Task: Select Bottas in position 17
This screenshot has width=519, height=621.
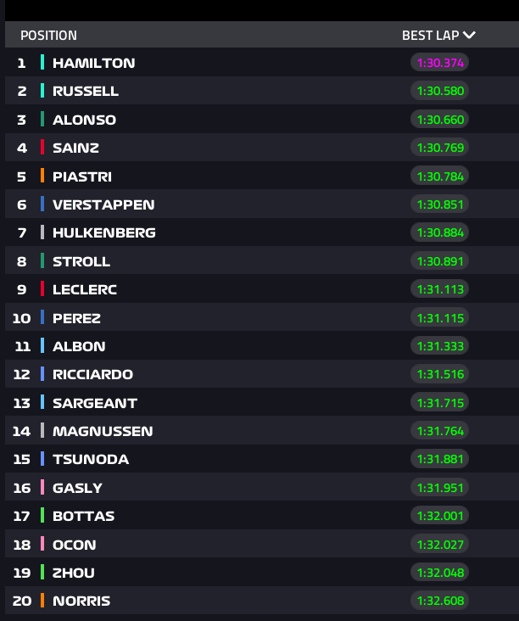Action: click(83, 516)
